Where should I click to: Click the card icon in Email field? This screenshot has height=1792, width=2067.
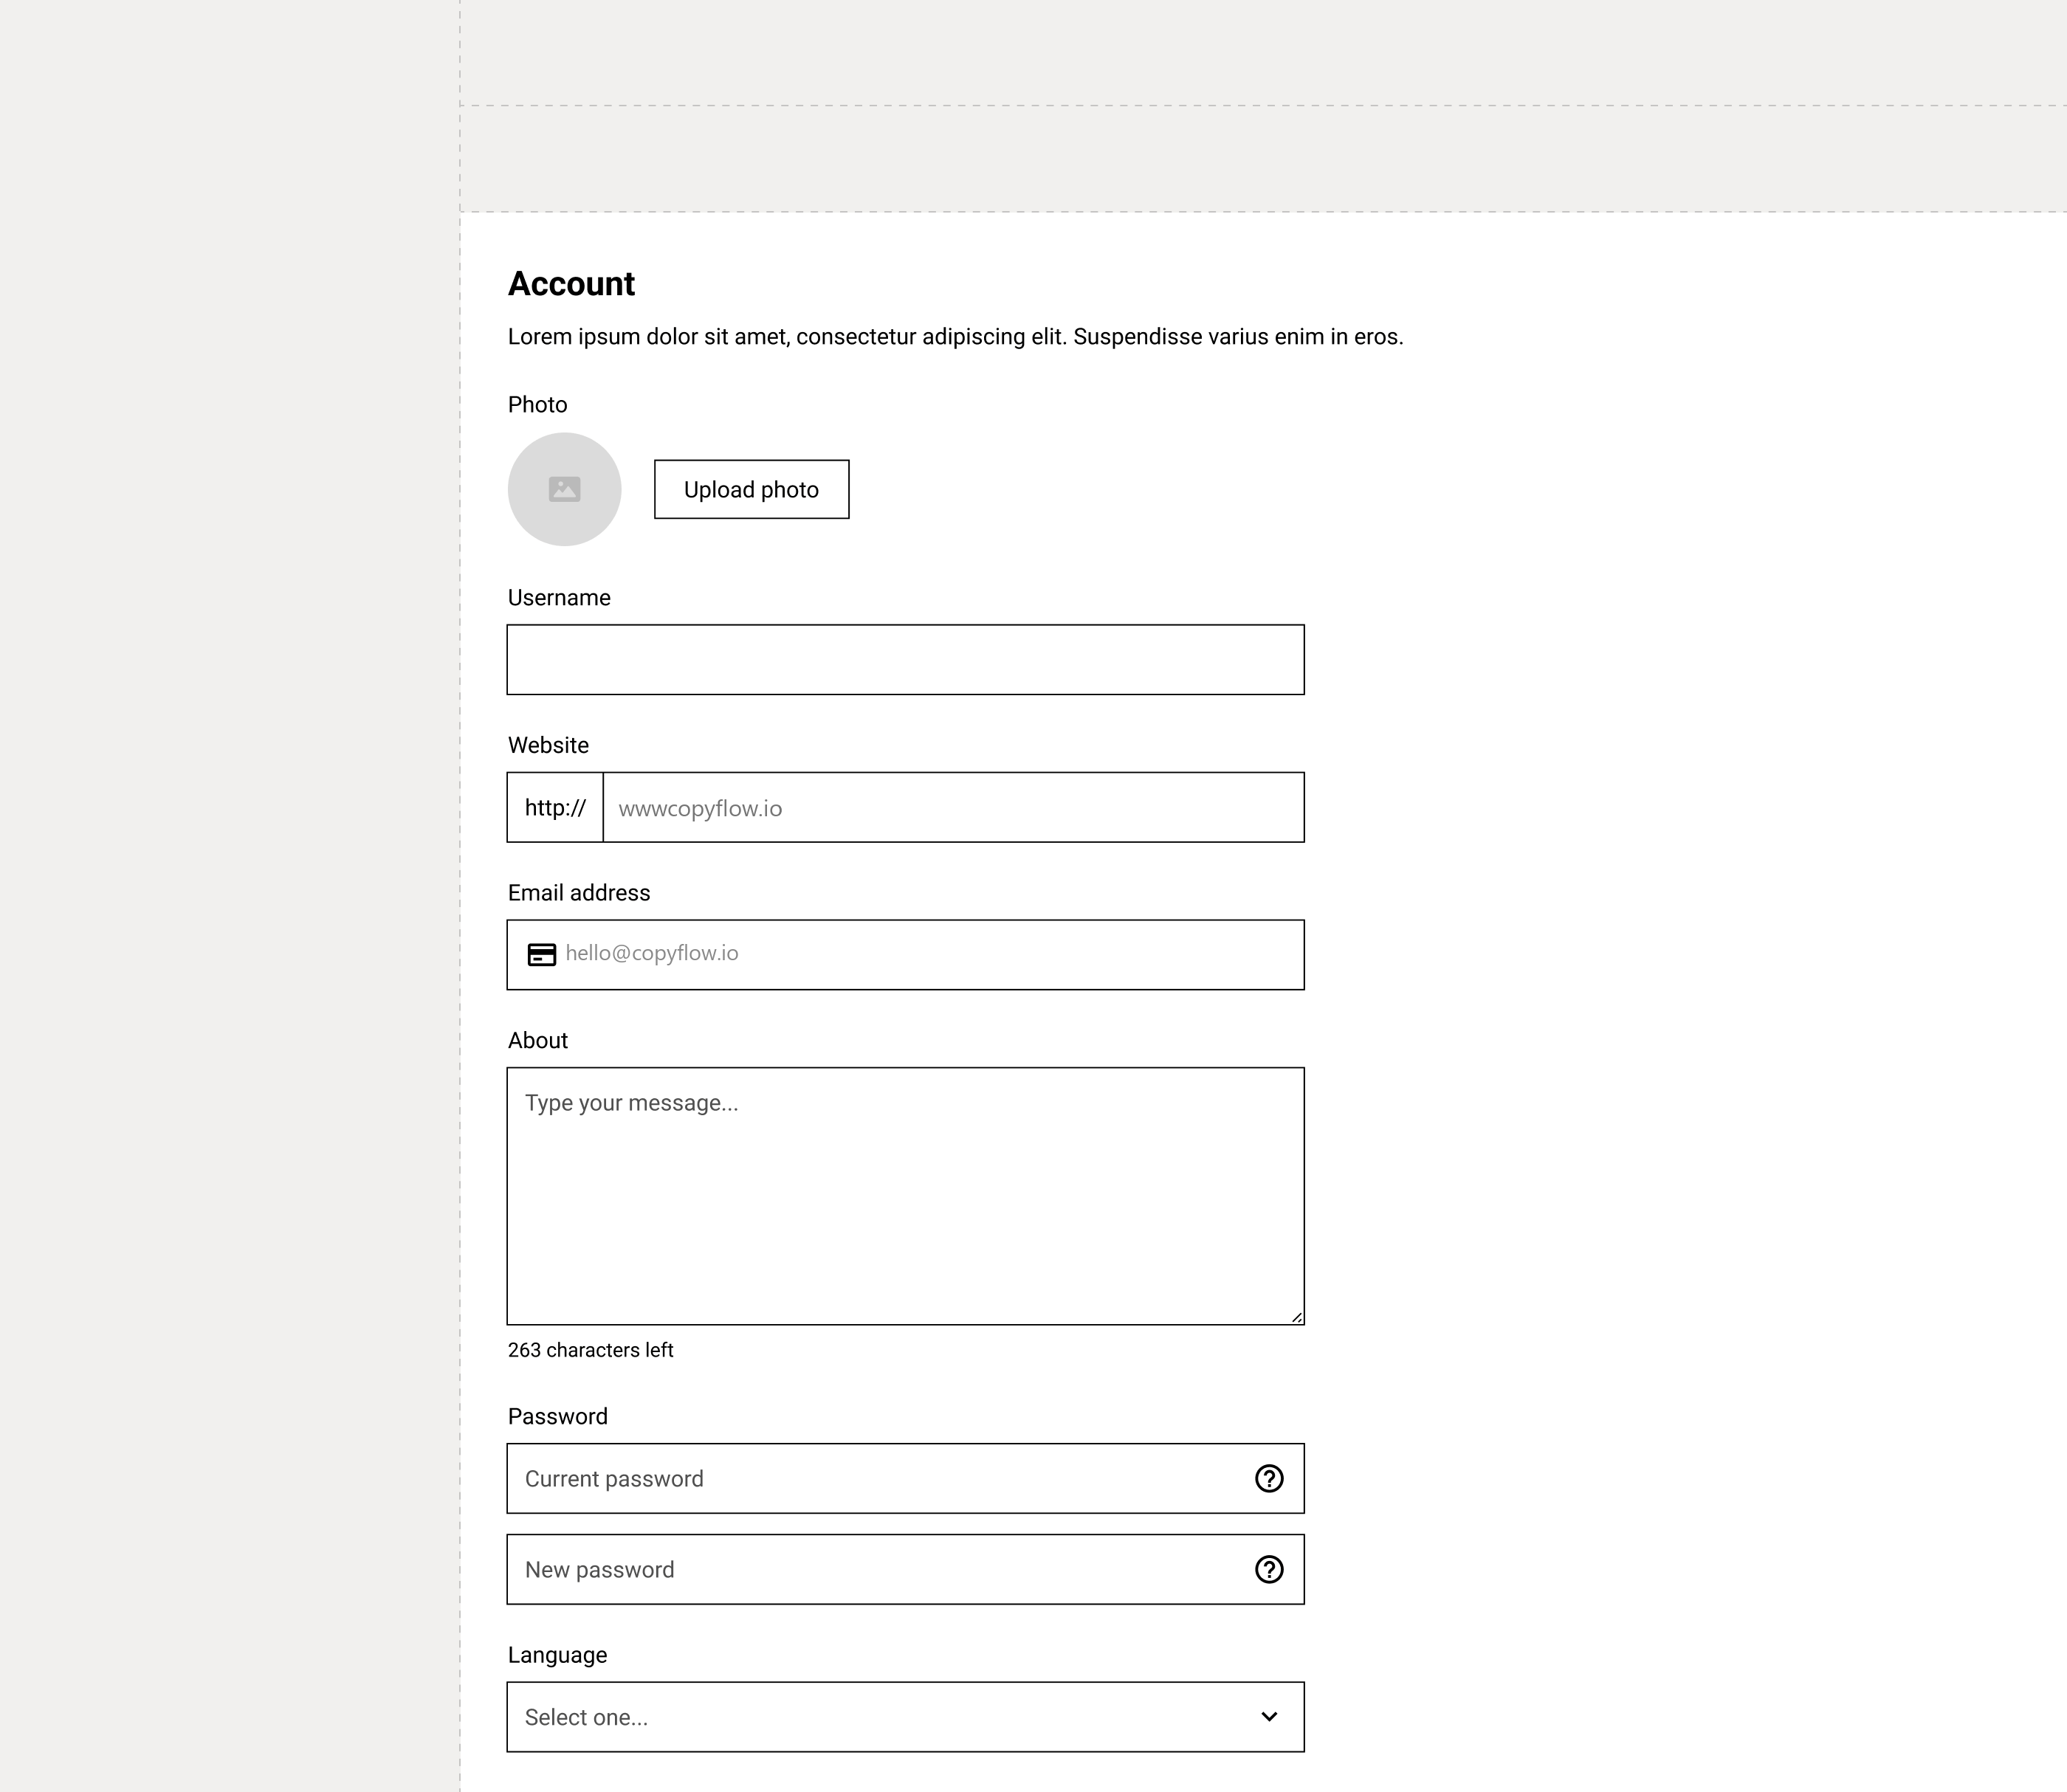click(541, 955)
